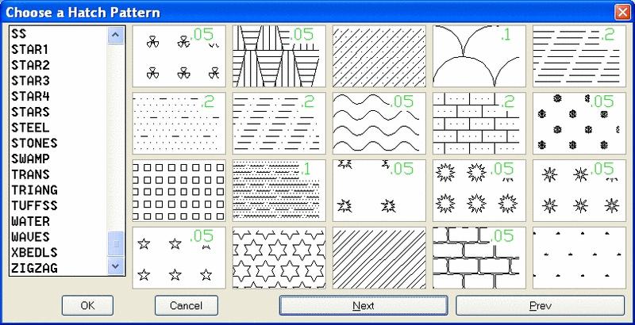635x325 pixels.
Task: Select STAR2 in the pattern list
Action: click(30, 65)
